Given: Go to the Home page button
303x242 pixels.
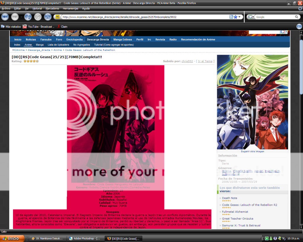Looking at the screenshot, I should [48, 17].
